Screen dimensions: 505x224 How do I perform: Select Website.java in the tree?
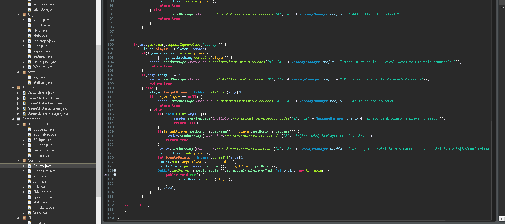point(43,67)
